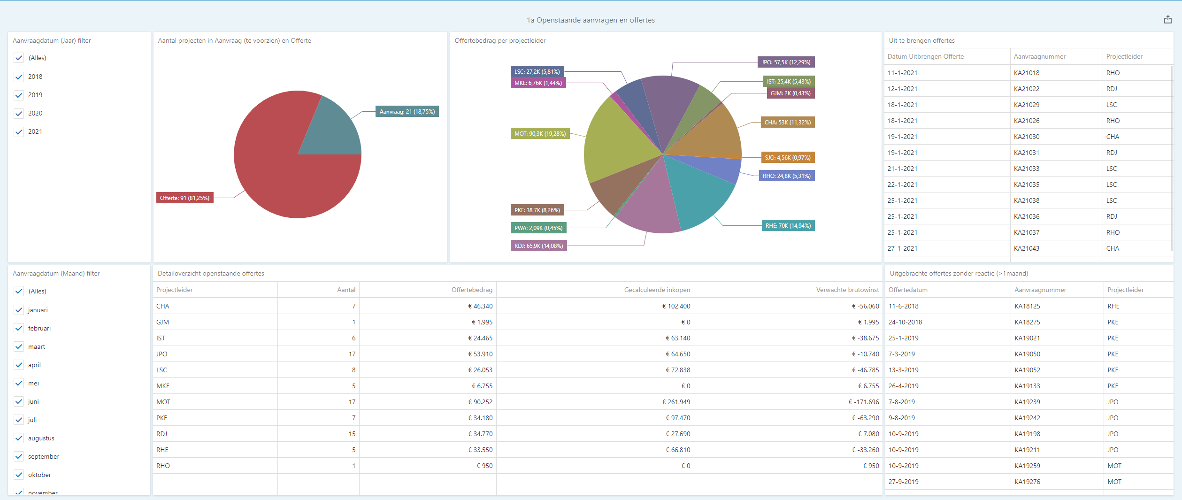Click the share/export icon at top right
This screenshot has width=1182, height=500.
(x=1167, y=19)
